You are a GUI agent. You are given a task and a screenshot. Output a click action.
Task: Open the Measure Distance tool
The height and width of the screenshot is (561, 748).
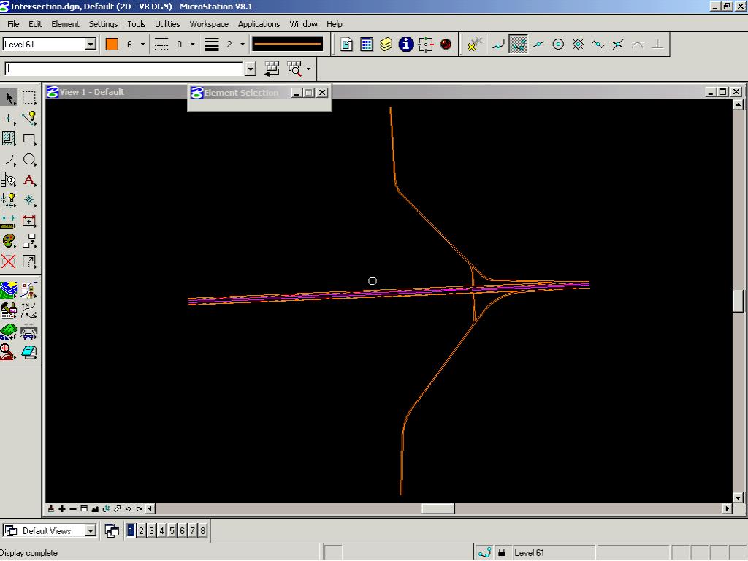point(9,221)
